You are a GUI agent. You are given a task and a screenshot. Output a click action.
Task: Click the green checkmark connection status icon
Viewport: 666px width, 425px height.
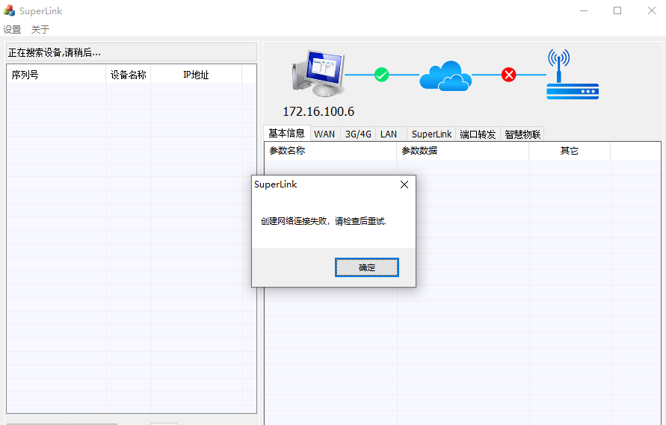click(381, 75)
